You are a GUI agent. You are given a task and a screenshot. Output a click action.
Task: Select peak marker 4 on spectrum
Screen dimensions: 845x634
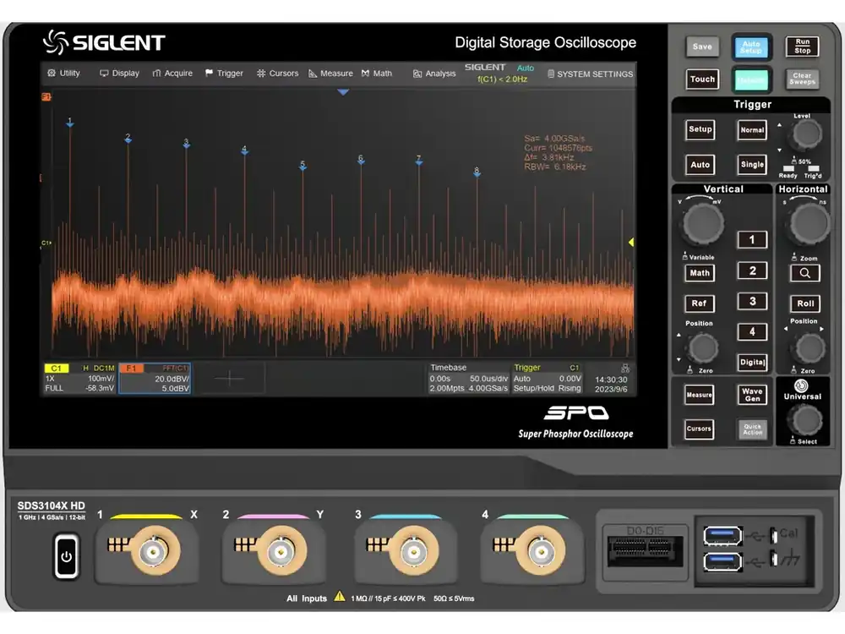(x=245, y=150)
